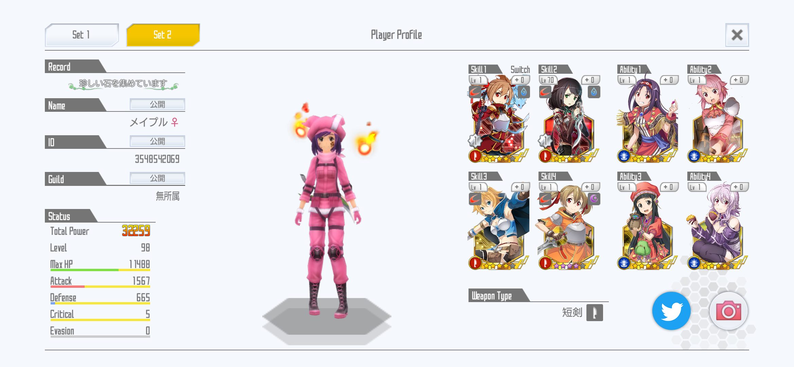This screenshot has height=367, width=794.
Task: Click the blue ability badge on Ability1
Action: click(624, 156)
